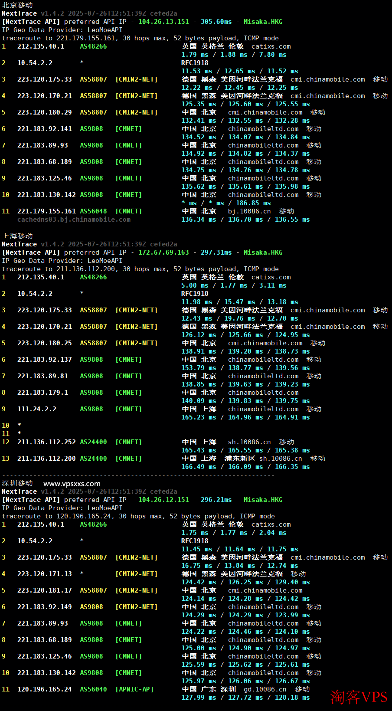Viewport: 392px width, 711px height.
Task: Click the AS56048 ASN label
Action: (93, 211)
